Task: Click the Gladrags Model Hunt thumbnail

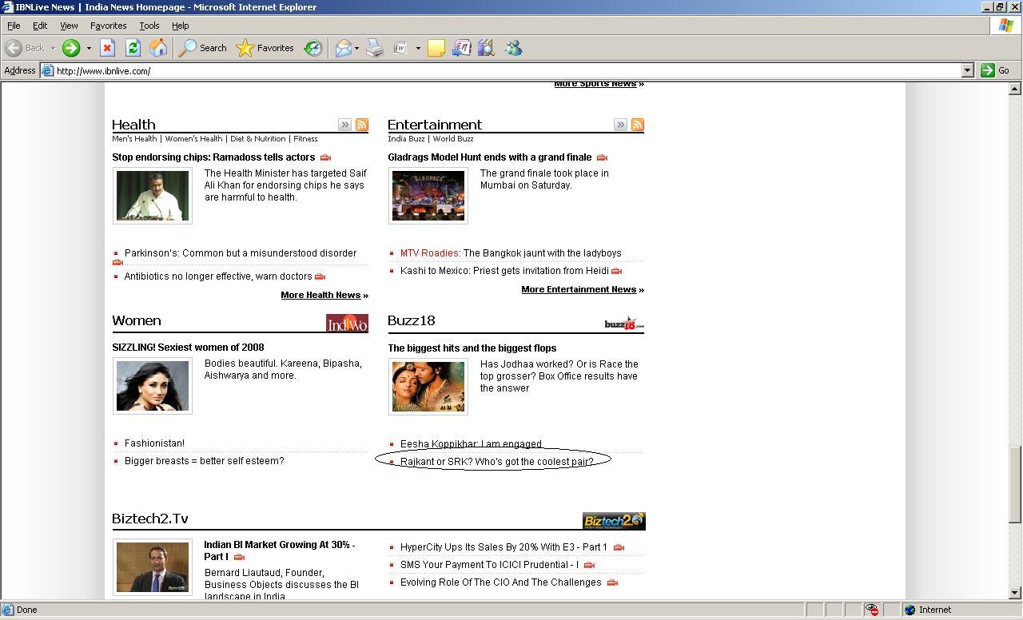Action: [428, 196]
